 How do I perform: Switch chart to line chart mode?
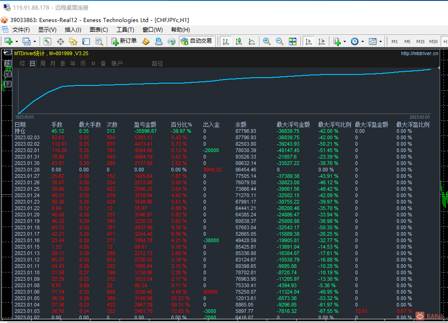[251, 41]
